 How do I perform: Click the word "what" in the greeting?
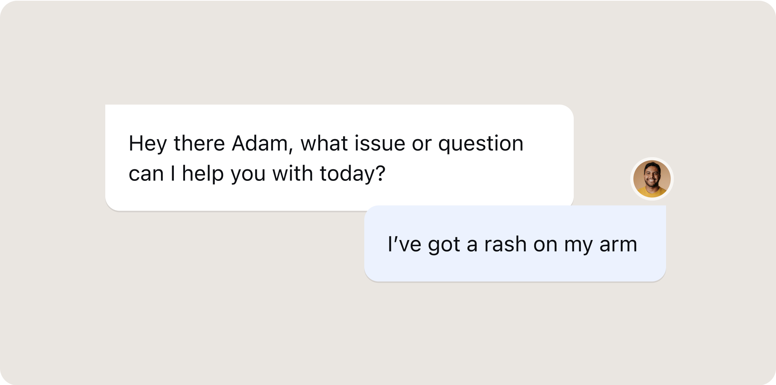point(324,144)
